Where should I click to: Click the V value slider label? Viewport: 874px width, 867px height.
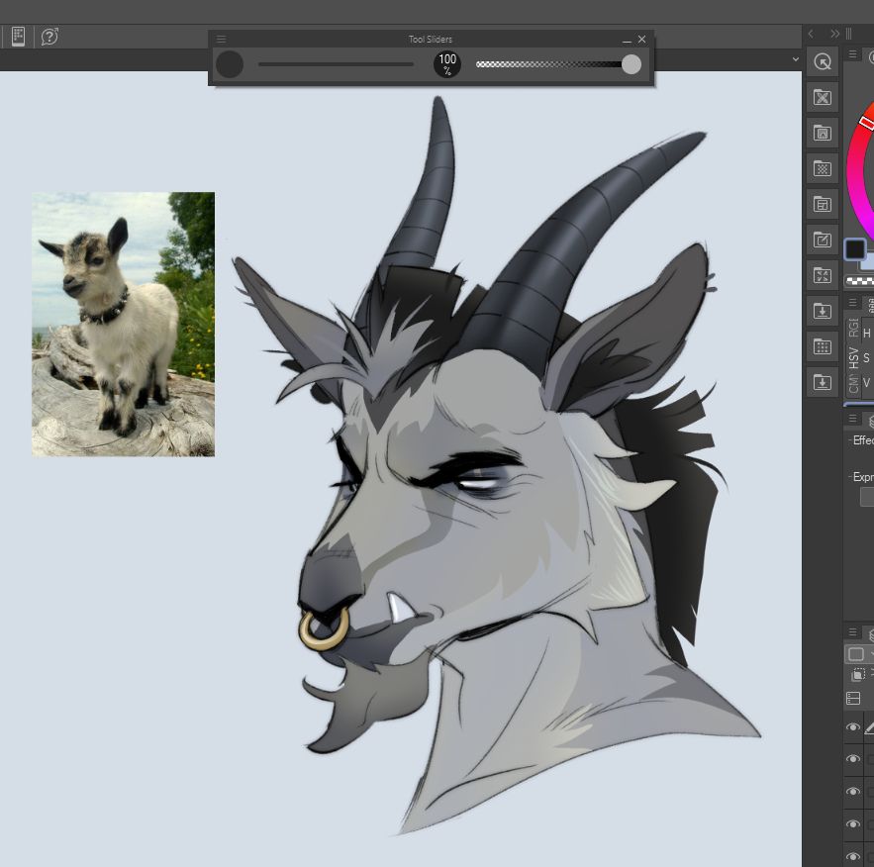pos(866,383)
